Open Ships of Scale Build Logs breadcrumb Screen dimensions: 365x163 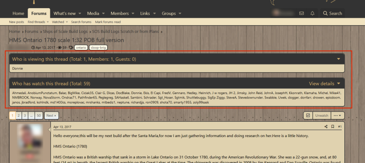(65, 32)
